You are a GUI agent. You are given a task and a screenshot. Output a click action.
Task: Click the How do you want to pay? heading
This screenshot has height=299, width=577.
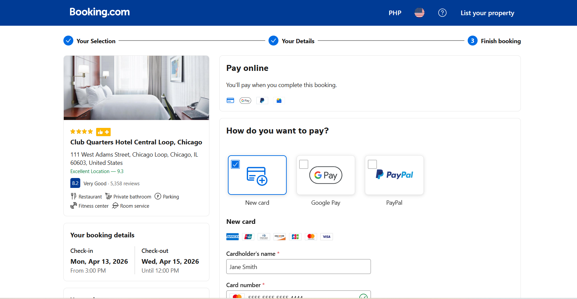click(277, 131)
